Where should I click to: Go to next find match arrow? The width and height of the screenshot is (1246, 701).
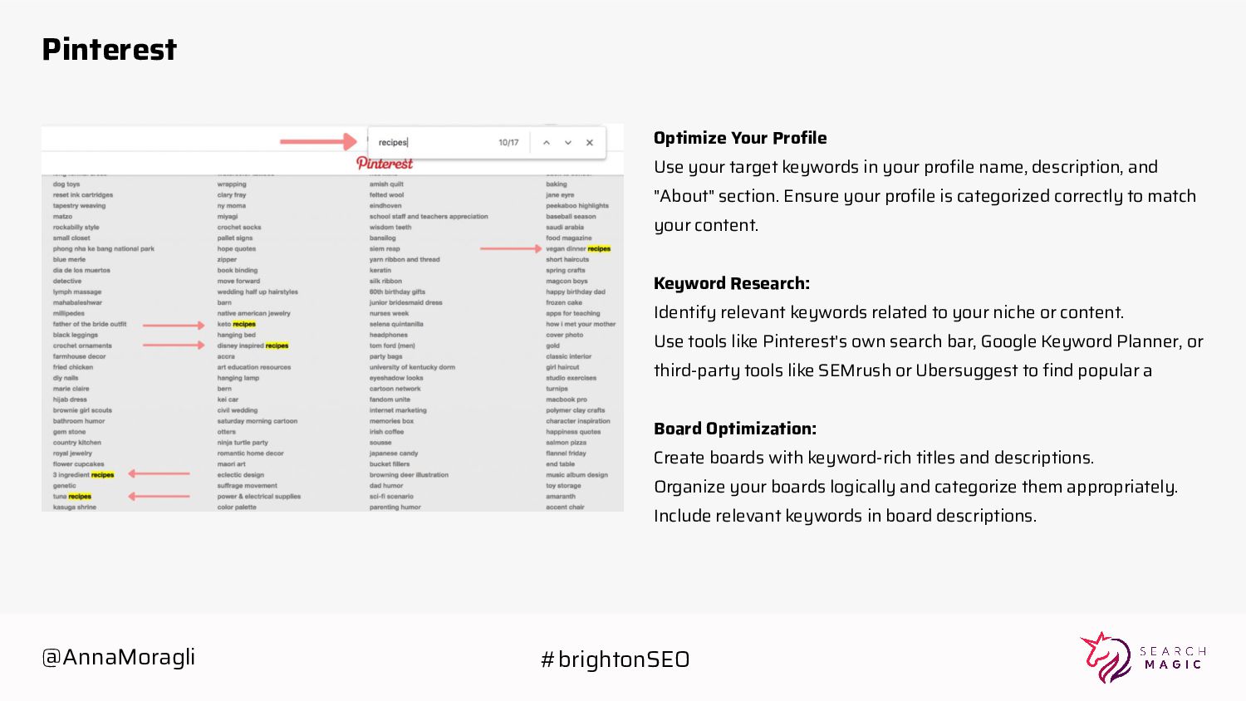(x=568, y=143)
